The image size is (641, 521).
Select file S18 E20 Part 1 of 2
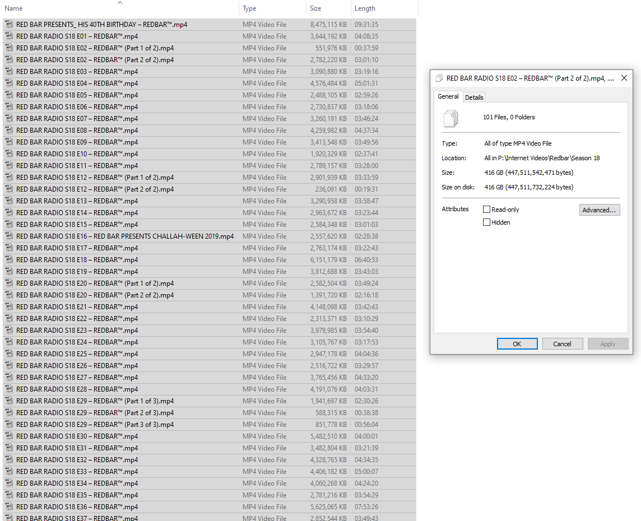coord(210,283)
